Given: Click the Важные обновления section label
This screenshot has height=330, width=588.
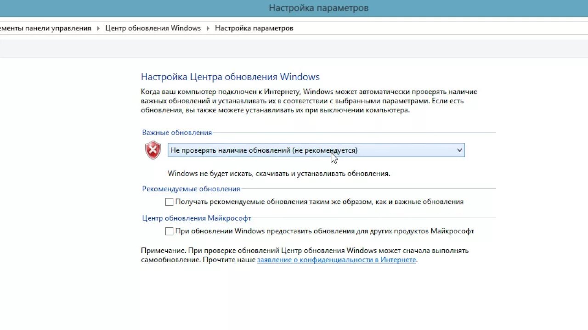Looking at the screenshot, I should coord(177,132).
